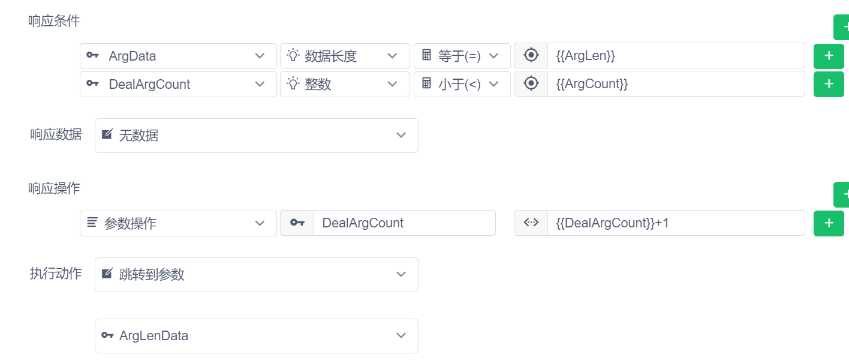Click green plus button on DealArgCount condition row
This screenshot has width=849, height=363.
(x=829, y=84)
